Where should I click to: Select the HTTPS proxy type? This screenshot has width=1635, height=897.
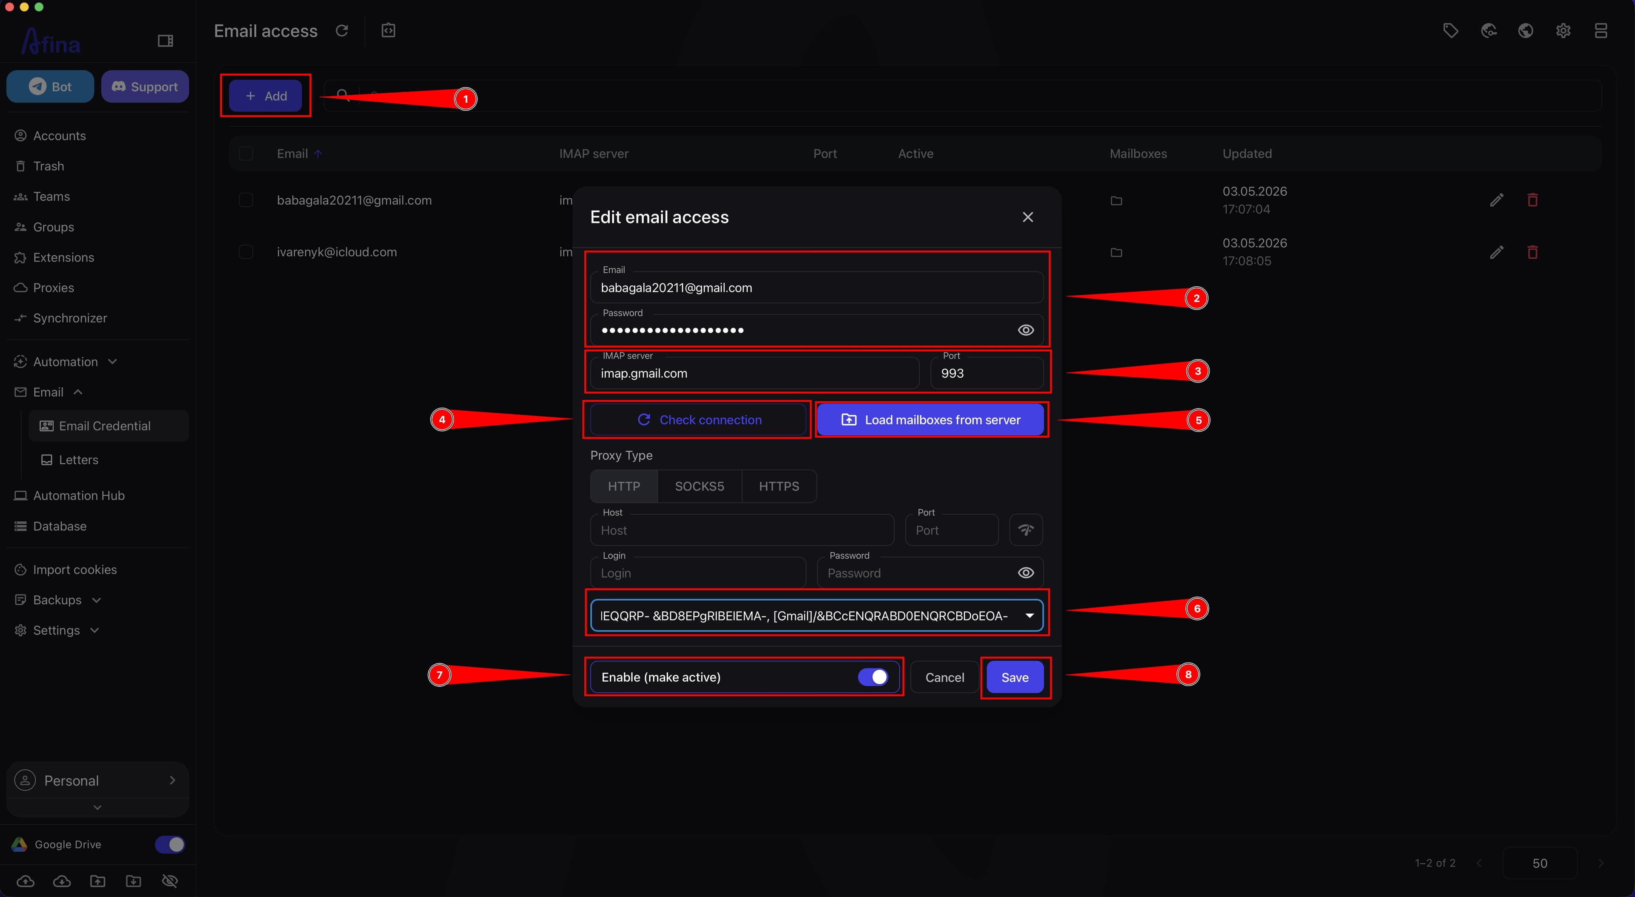click(x=779, y=486)
